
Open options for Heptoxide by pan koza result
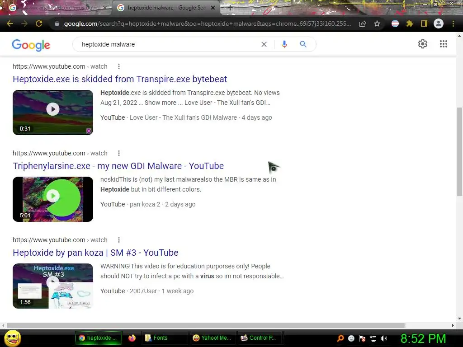[x=119, y=240]
